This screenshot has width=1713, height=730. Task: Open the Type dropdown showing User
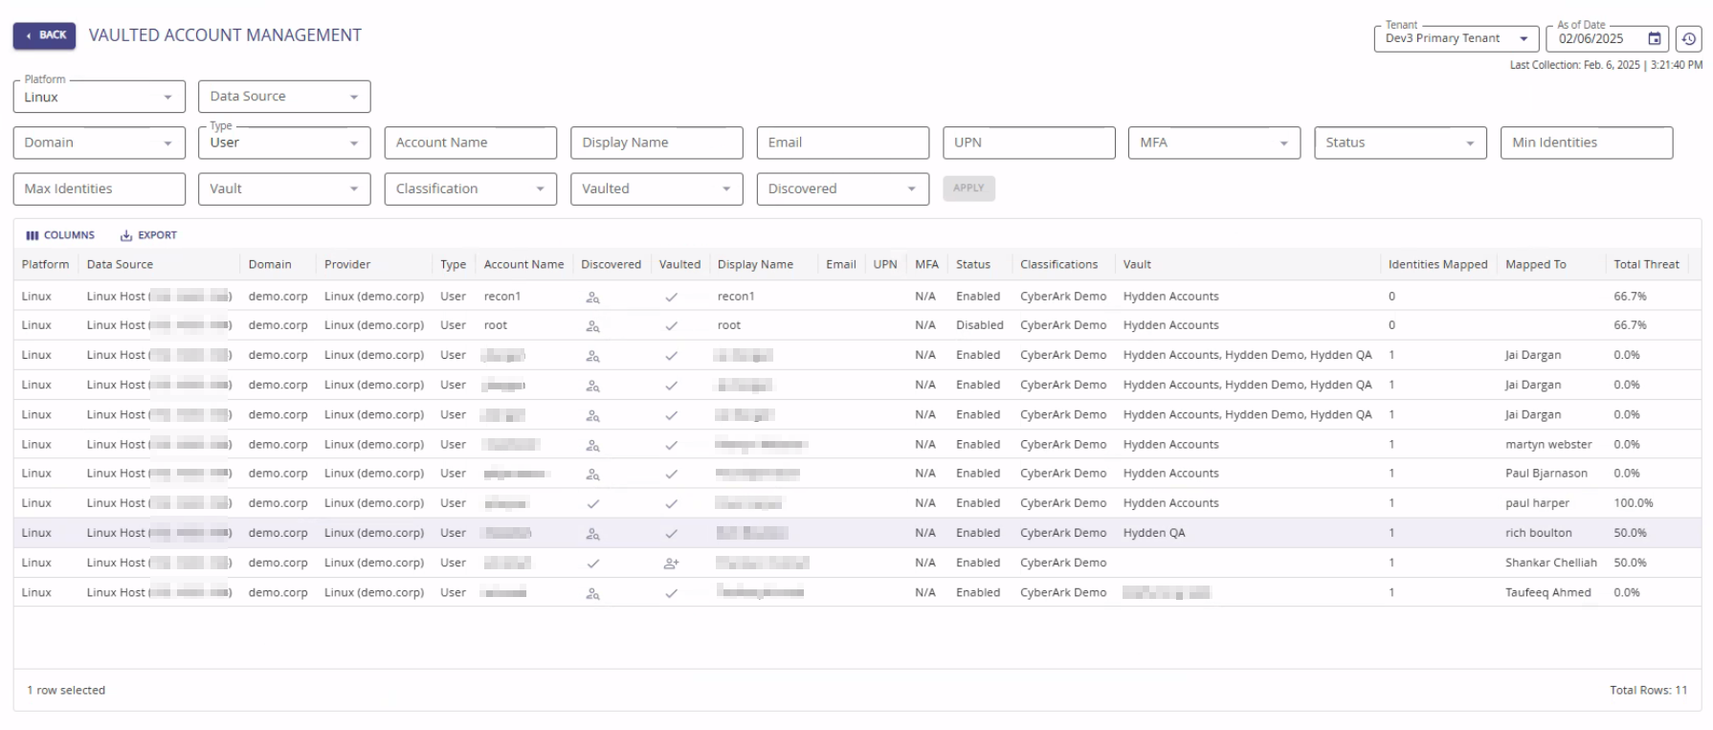[284, 143]
